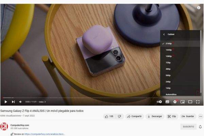Viewport: 204px width, 136px height.
Task: Expand the Intro chapter chevron
Action: coord(45,102)
